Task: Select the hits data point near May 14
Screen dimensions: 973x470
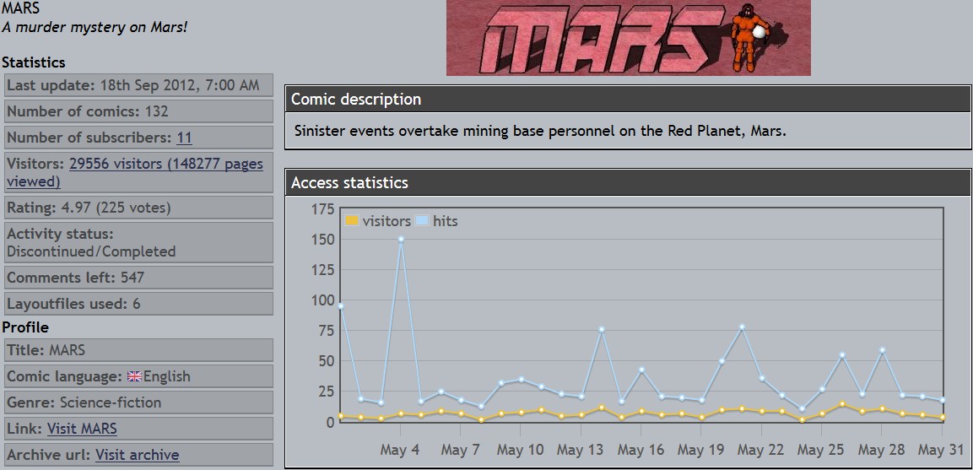Action: (602, 330)
